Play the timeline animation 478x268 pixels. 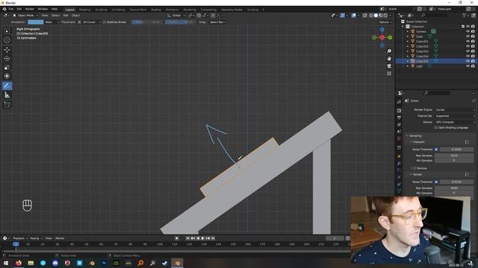pos(202,238)
